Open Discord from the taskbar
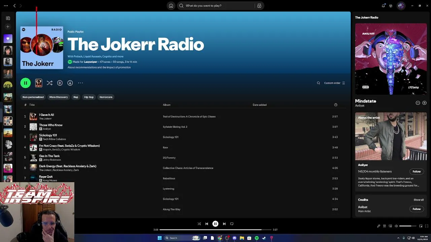Screen dimensions: 431x242 (234, 238)
